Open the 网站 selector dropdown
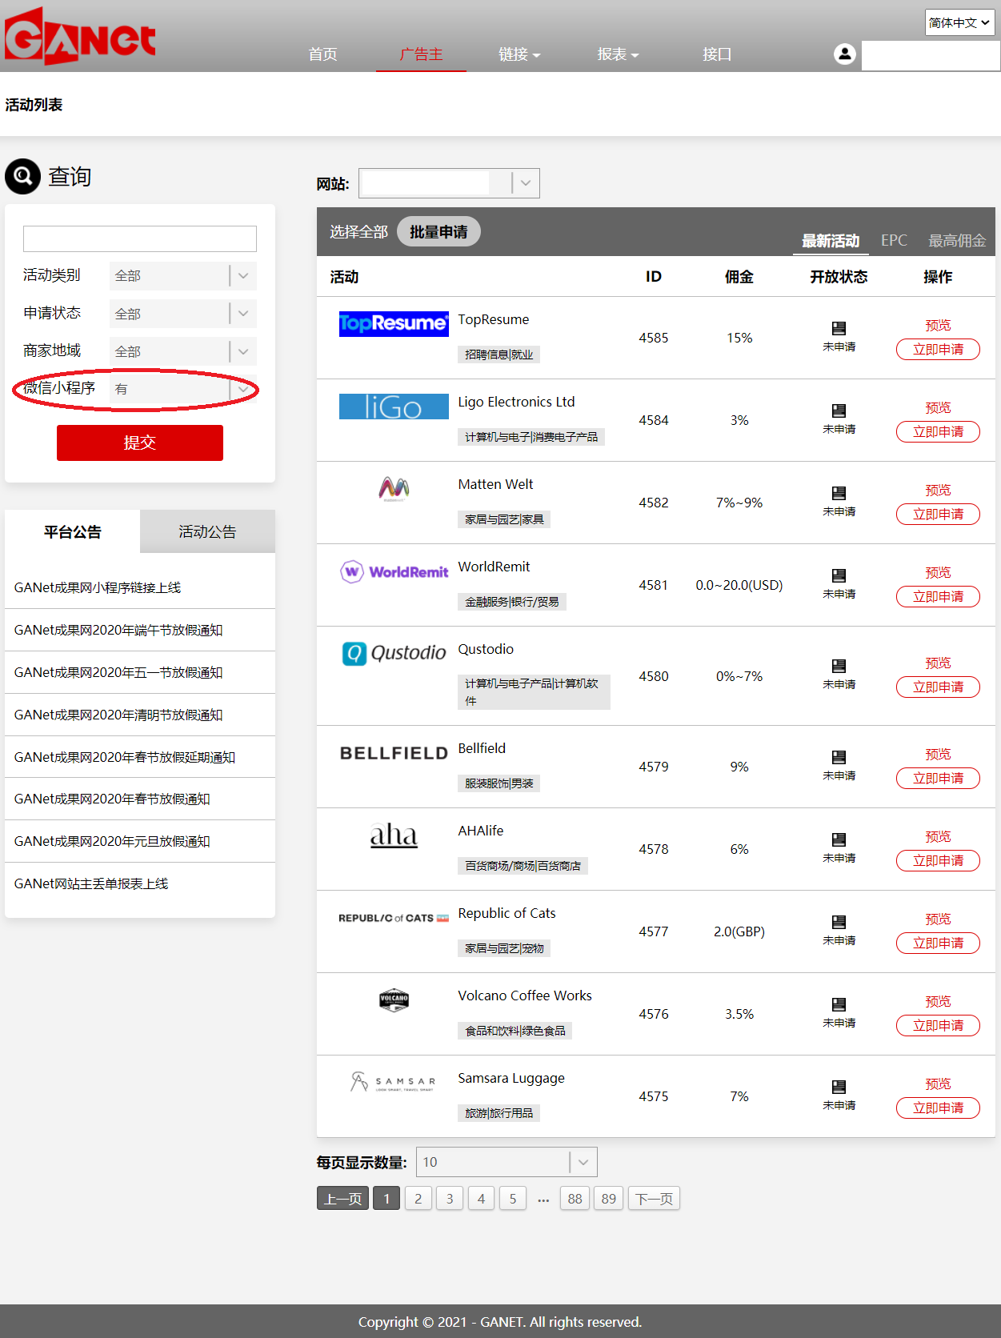 [x=449, y=183]
